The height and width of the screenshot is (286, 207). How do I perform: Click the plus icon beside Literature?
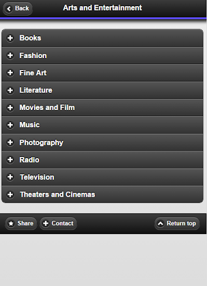pos(10,90)
